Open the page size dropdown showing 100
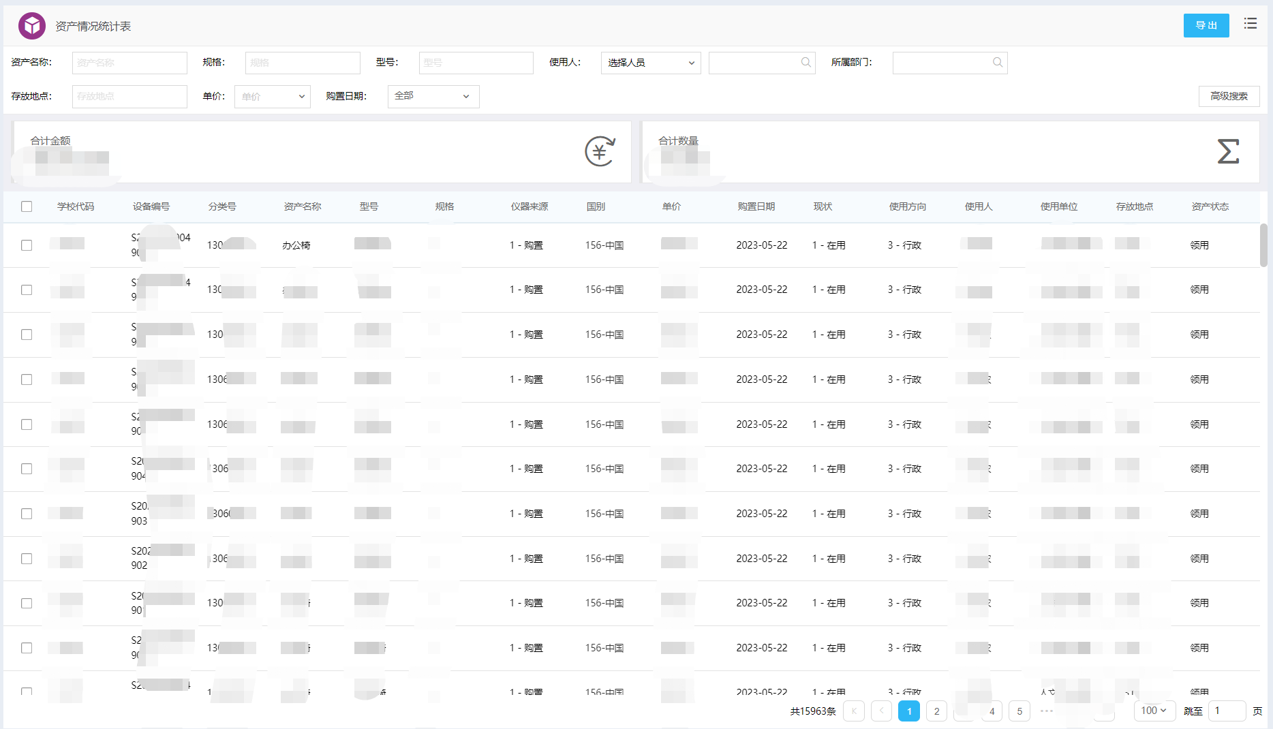 [1154, 711]
